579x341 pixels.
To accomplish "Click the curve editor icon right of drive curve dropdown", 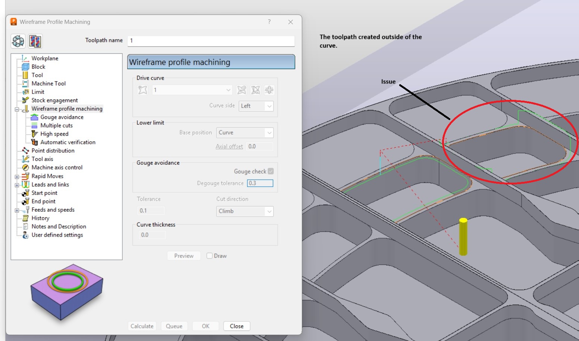I will 242,90.
